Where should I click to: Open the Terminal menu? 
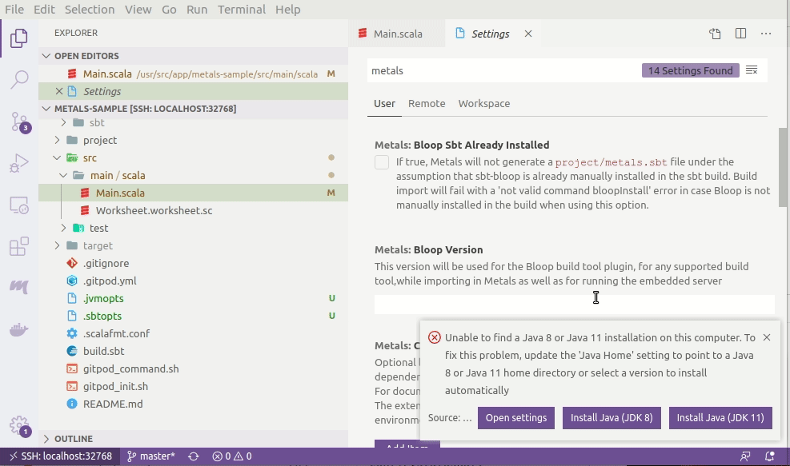click(x=242, y=10)
